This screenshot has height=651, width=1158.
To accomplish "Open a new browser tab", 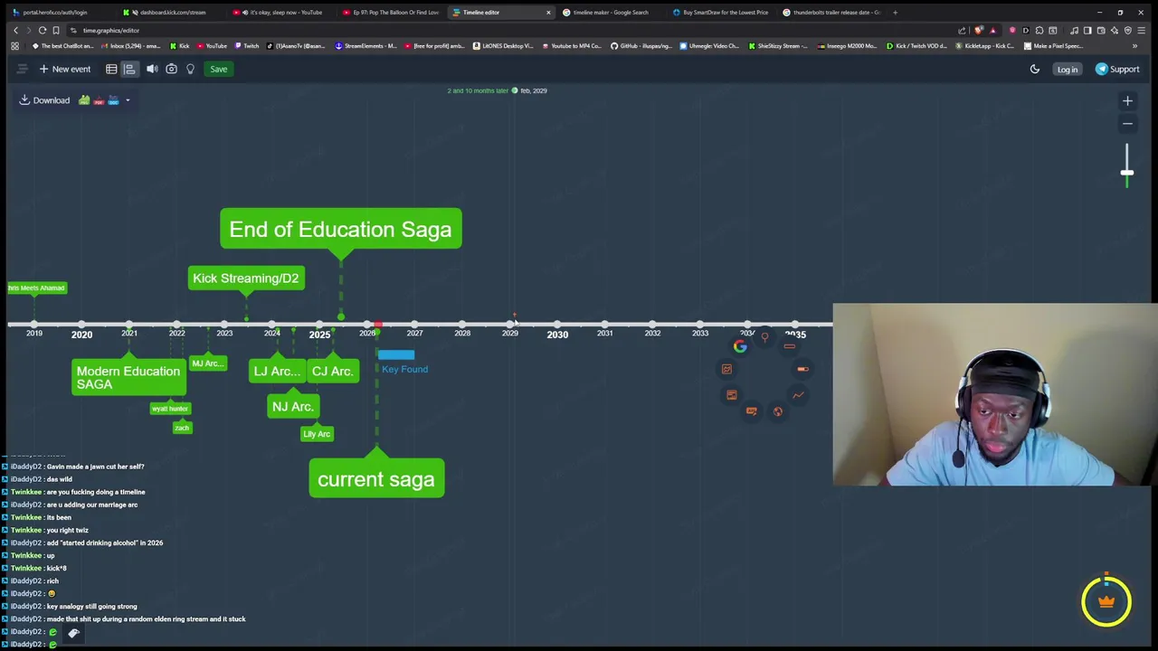I will [x=896, y=13].
